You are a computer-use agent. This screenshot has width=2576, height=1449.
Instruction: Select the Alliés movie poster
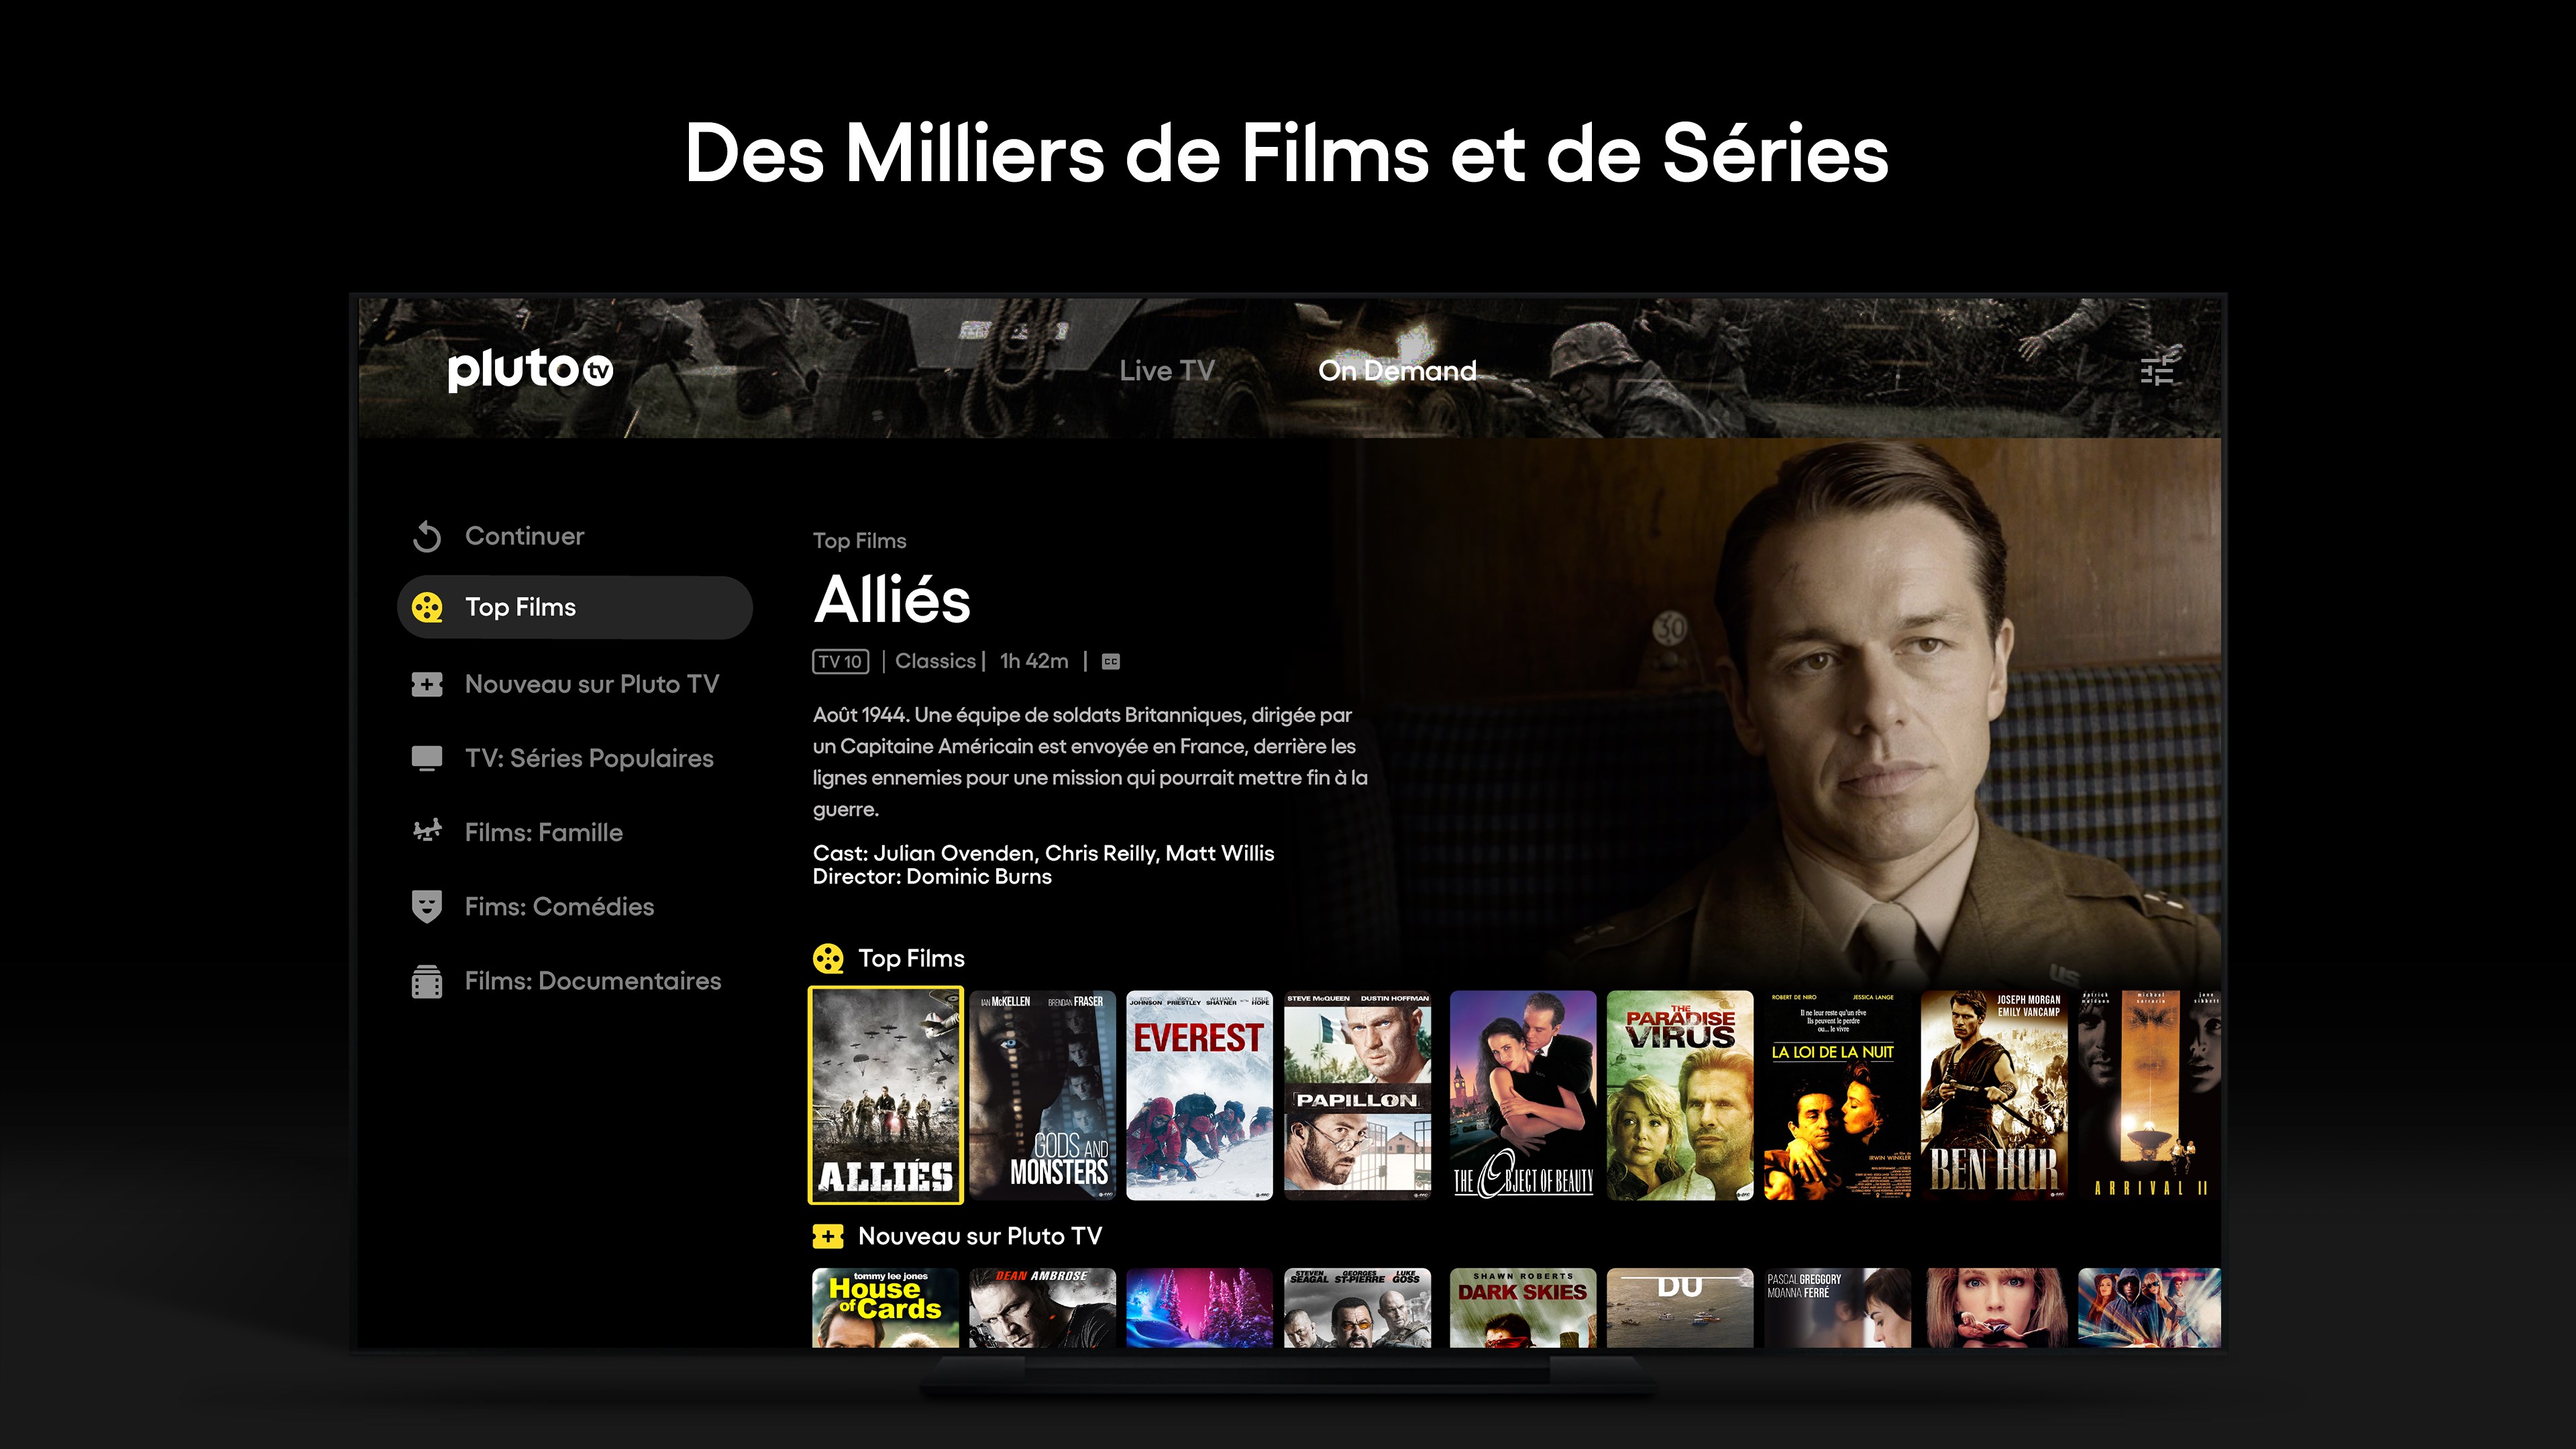click(x=885, y=1095)
